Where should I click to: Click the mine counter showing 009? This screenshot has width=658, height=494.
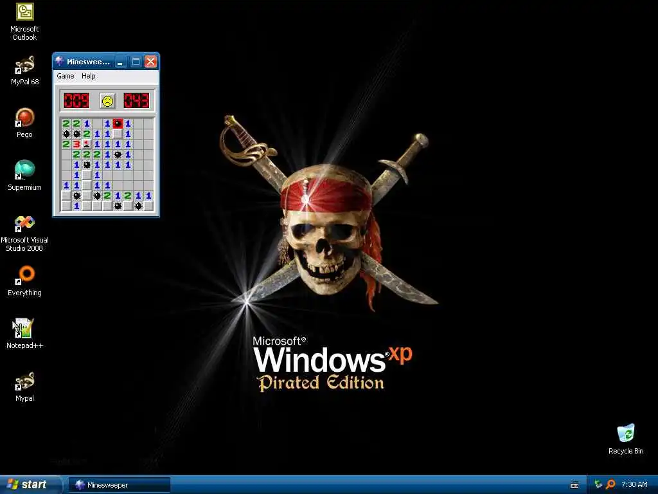(x=76, y=101)
